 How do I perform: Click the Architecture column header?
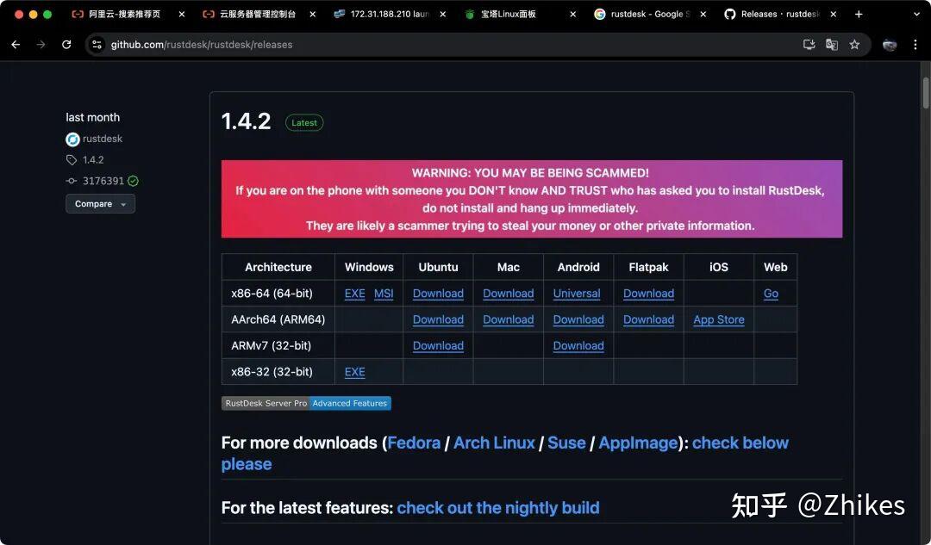pos(278,267)
